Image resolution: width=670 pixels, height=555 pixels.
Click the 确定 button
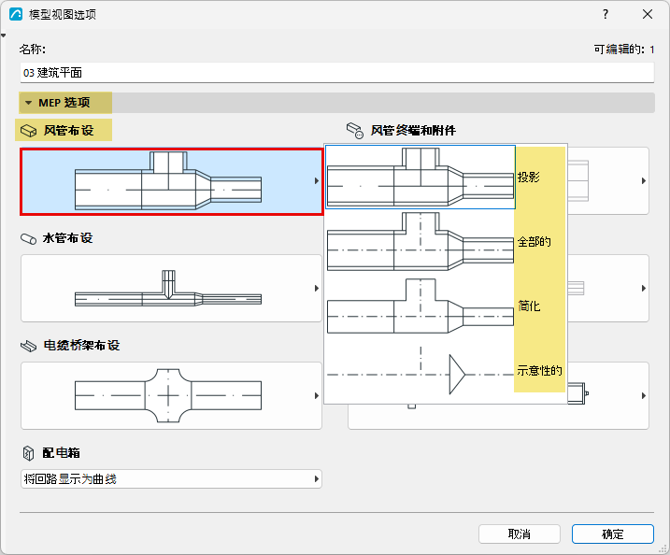613,534
